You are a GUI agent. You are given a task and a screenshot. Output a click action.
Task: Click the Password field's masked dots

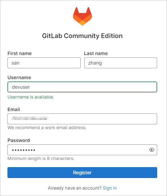coord(23,150)
